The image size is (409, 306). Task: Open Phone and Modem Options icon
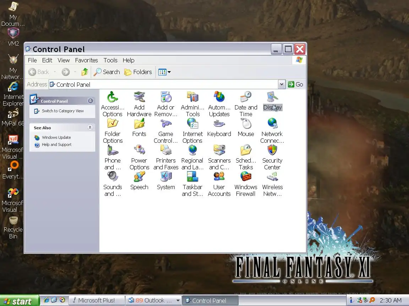pyautogui.click(x=113, y=157)
